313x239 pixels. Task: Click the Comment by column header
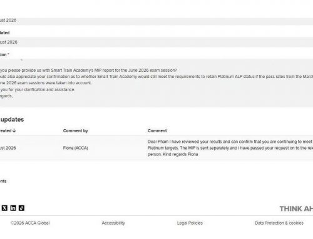pos(75,130)
